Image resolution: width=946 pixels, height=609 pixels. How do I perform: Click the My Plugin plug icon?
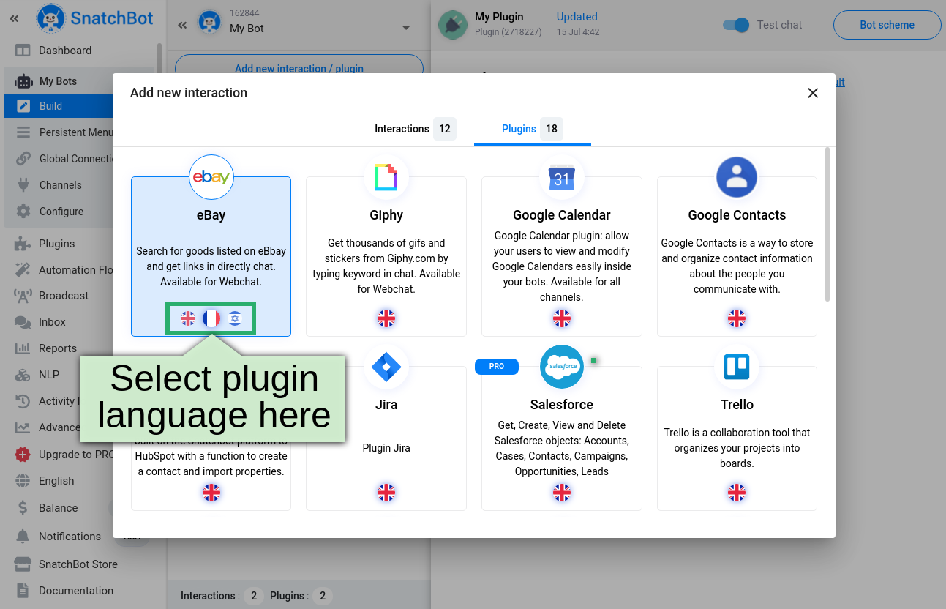pyautogui.click(x=453, y=25)
